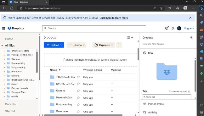Open browser Favorites list icon
The width and height of the screenshot is (204, 116).
point(170,8)
